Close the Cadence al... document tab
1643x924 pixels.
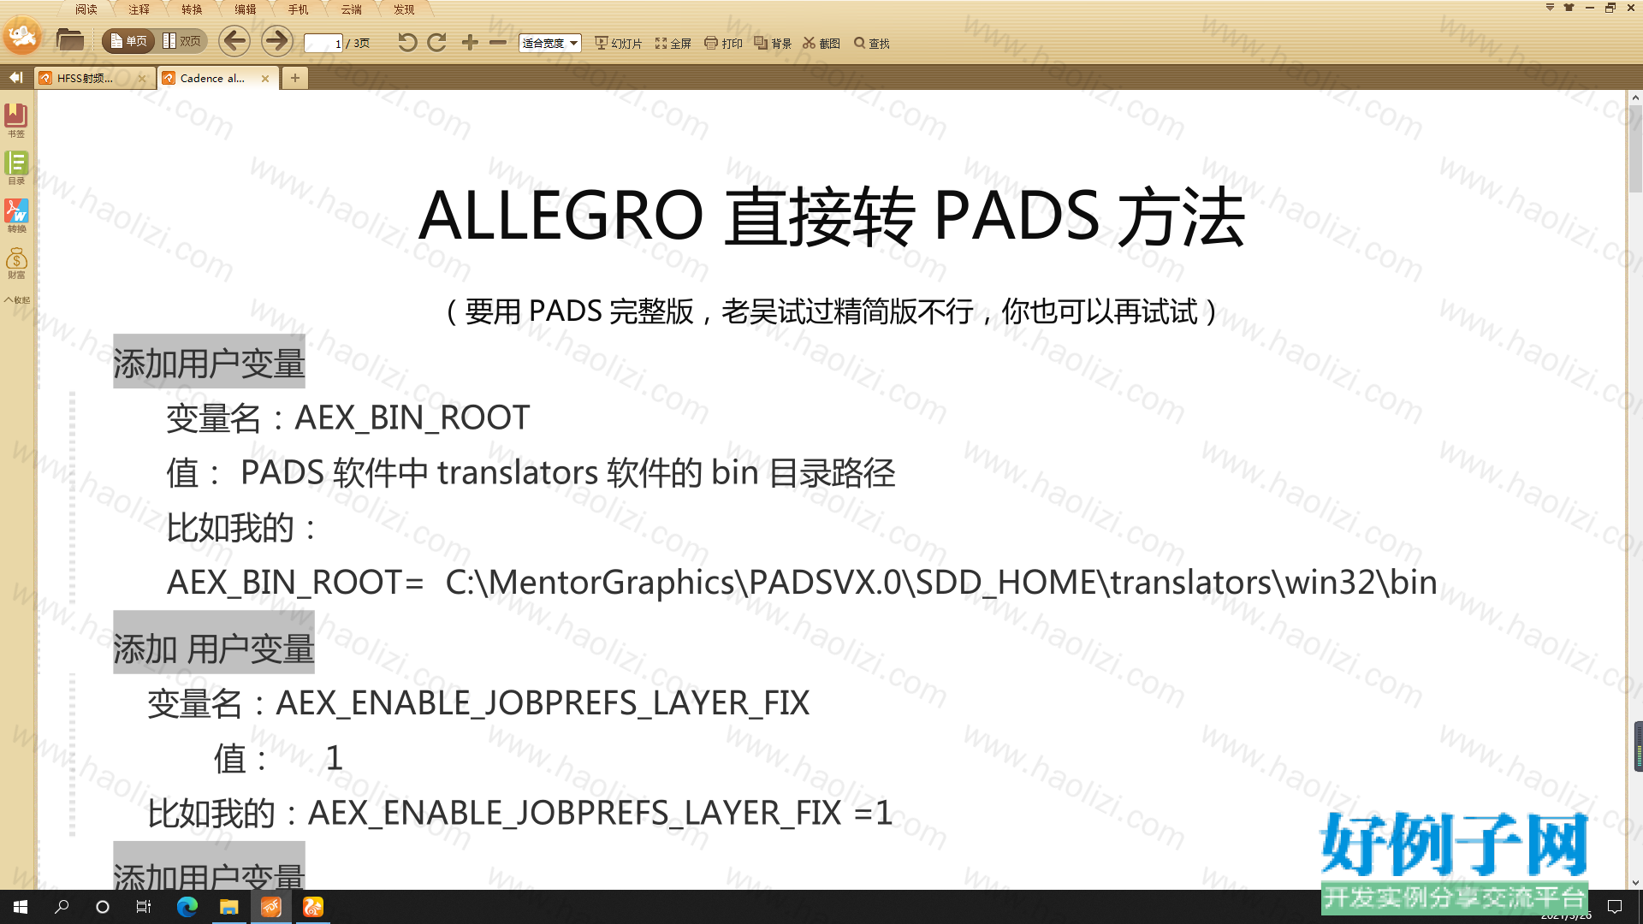tap(265, 79)
